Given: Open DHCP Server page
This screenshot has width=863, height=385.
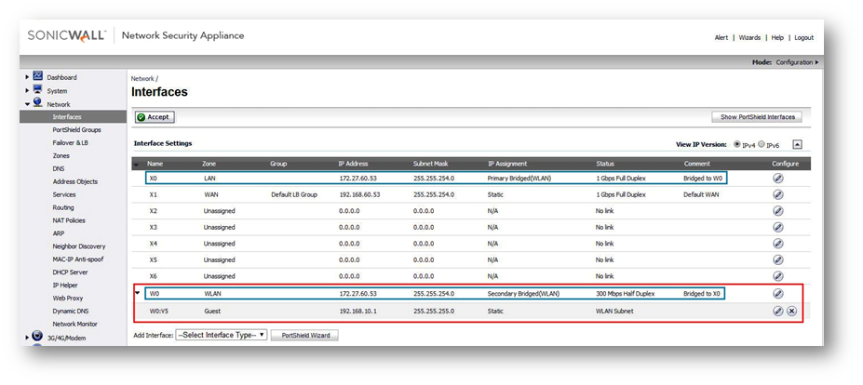Looking at the screenshot, I should [x=70, y=272].
